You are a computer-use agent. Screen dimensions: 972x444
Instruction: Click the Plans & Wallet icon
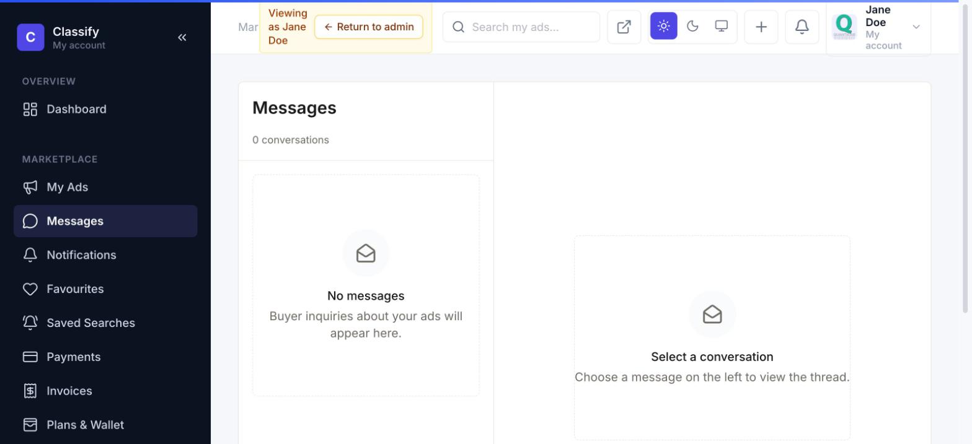pyautogui.click(x=30, y=425)
